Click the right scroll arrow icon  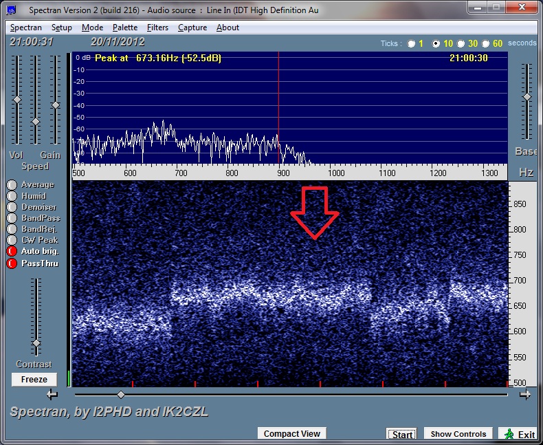(525, 394)
